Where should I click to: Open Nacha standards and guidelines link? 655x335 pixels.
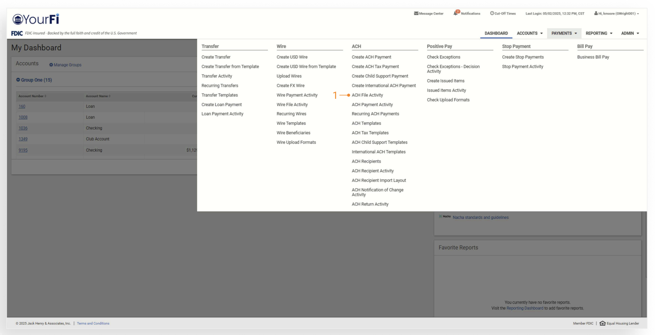(480, 217)
